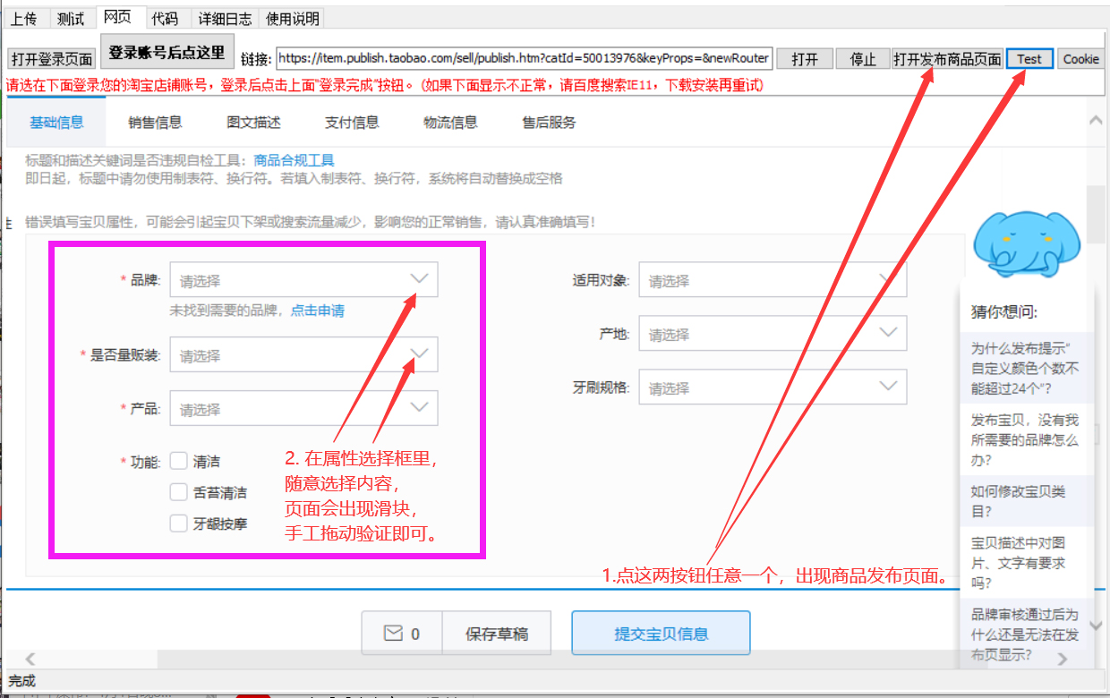Viewport: 1110px width, 698px height.
Task: Click the envelope message icon button
Action: (402, 634)
